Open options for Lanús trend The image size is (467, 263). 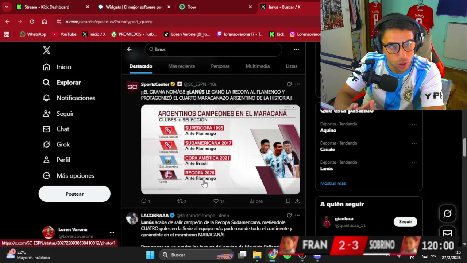coord(414,163)
